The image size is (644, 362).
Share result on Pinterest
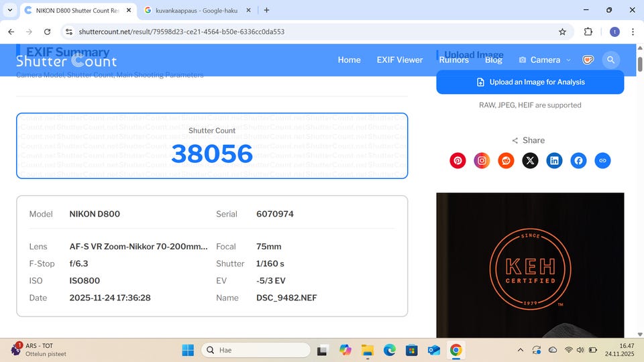458,160
